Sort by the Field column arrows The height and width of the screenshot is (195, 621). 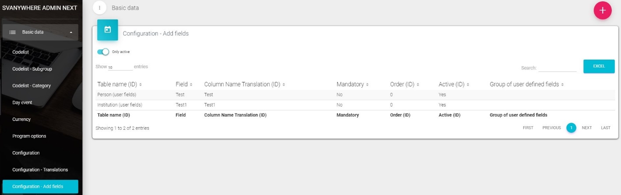coord(191,85)
